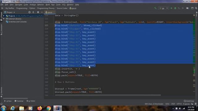The height and width of the screenshot is (111, 198).
Task: Open the Project view dropdown
Action: [x=10, y=12]
